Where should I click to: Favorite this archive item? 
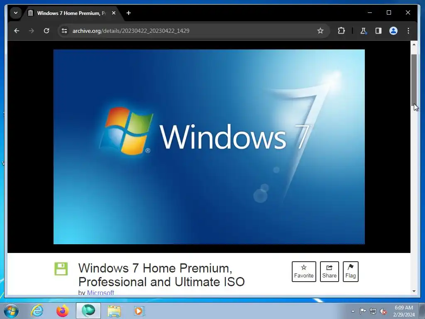tap(304, 272)
